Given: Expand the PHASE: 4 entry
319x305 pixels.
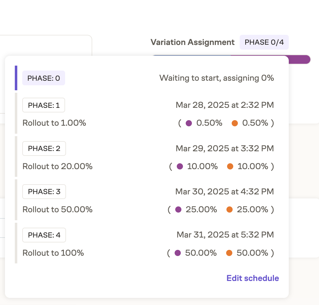Looking at the screenshot, I should pyautogui.click(x=44, y=235).
